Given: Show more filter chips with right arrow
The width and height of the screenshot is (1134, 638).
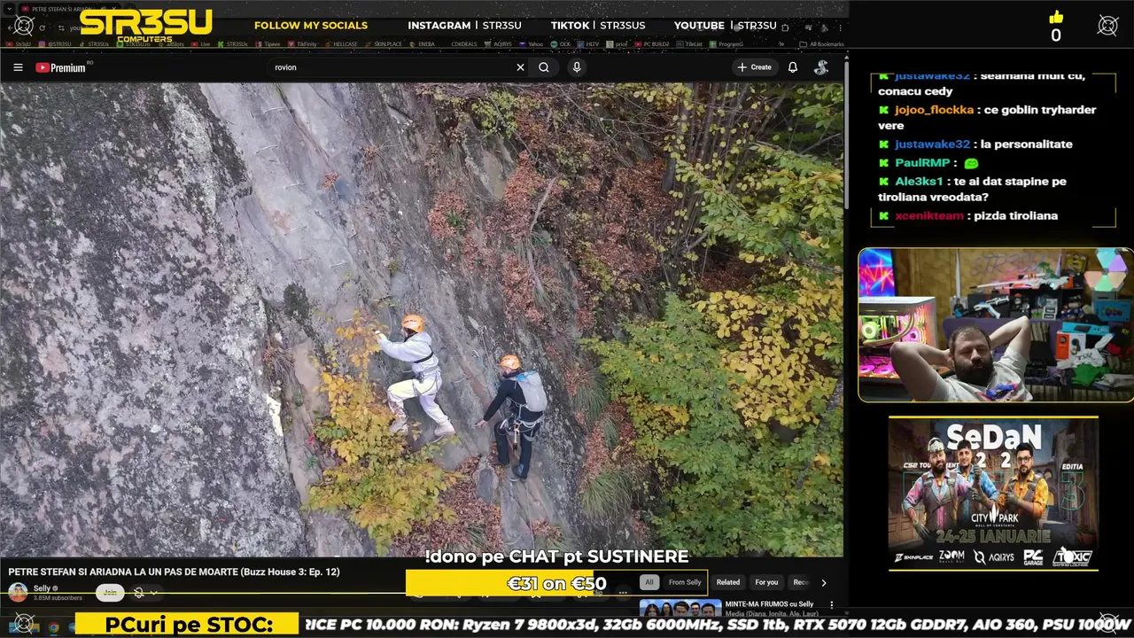Looking at the screenshot, I should [x=824, y=582].
